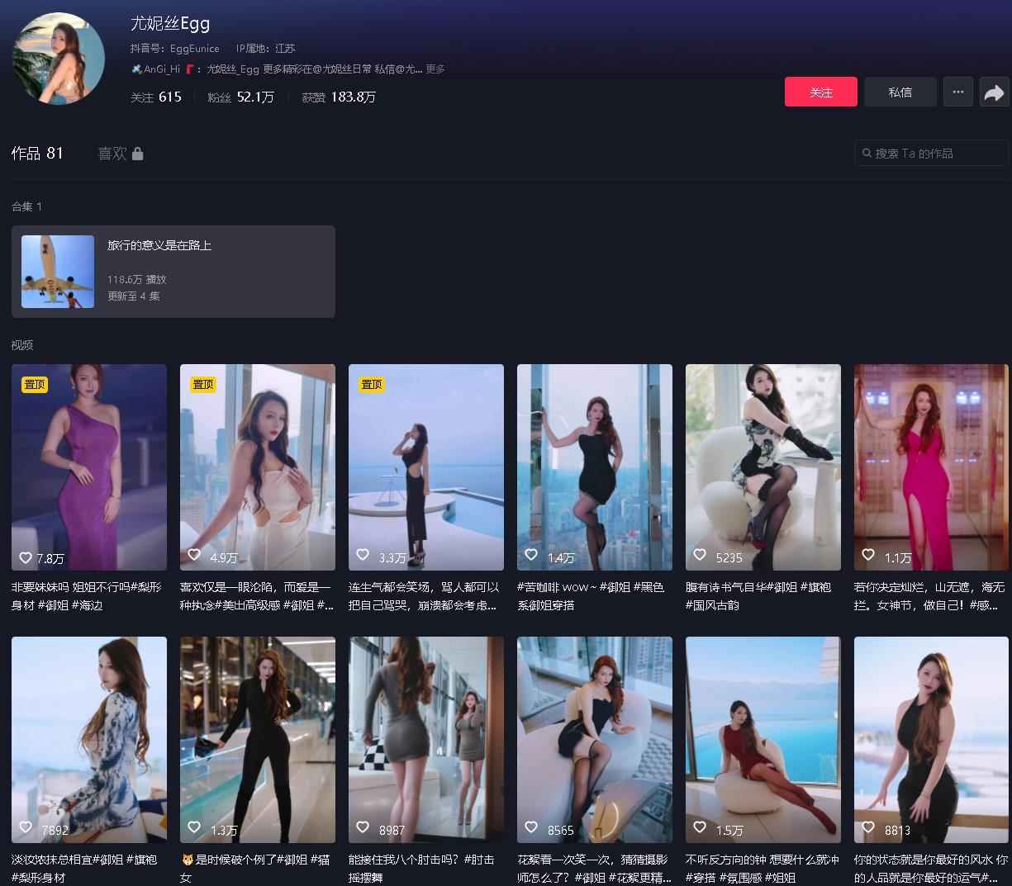Click the heart icon on the 1.5万 video
This screenshot has height=886, width=1012.
(700, 827)
